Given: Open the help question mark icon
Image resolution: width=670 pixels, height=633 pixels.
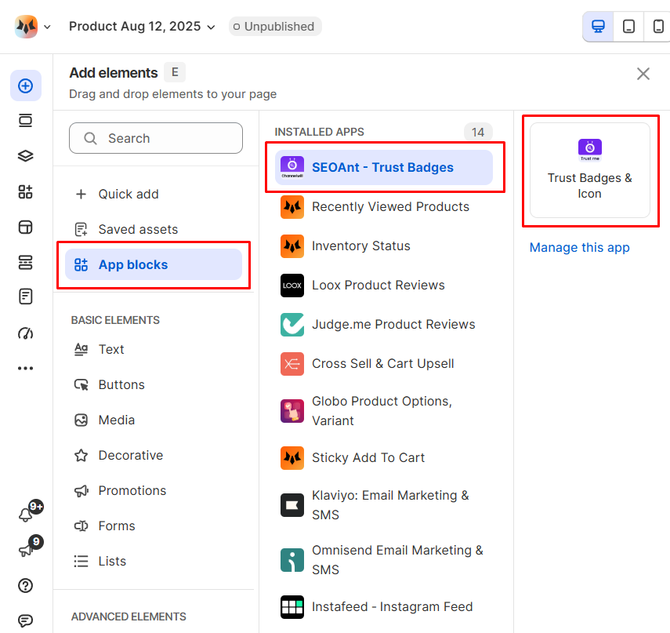Looking at the screenshot, I should click(26, 585).
